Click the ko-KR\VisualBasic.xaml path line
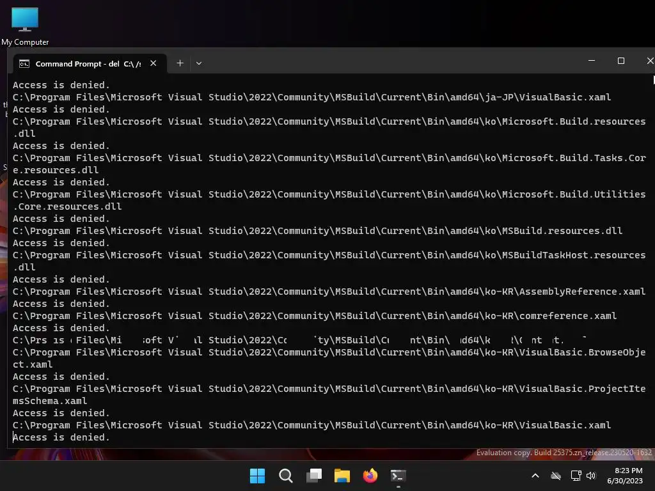Viewport: 655px width, 491px height. pos(312,425)
